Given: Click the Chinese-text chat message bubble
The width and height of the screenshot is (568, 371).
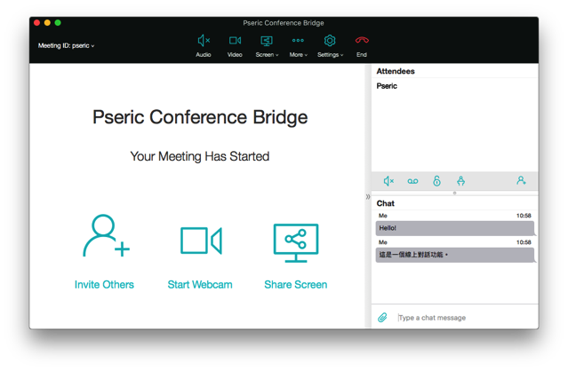Looking at the screenshot, I should [455, 255].
